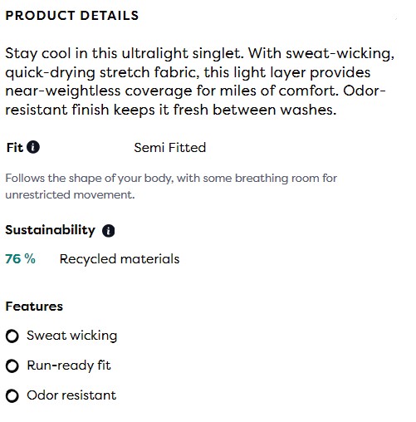Click the PRODUCT DETAILS heading
This screenshot has width=416, height=422.
[72, 16]
